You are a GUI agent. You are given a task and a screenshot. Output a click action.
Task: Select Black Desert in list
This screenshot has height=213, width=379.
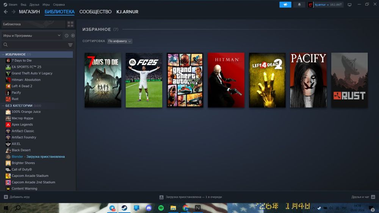pyautogui.click(x=21, y=150)
